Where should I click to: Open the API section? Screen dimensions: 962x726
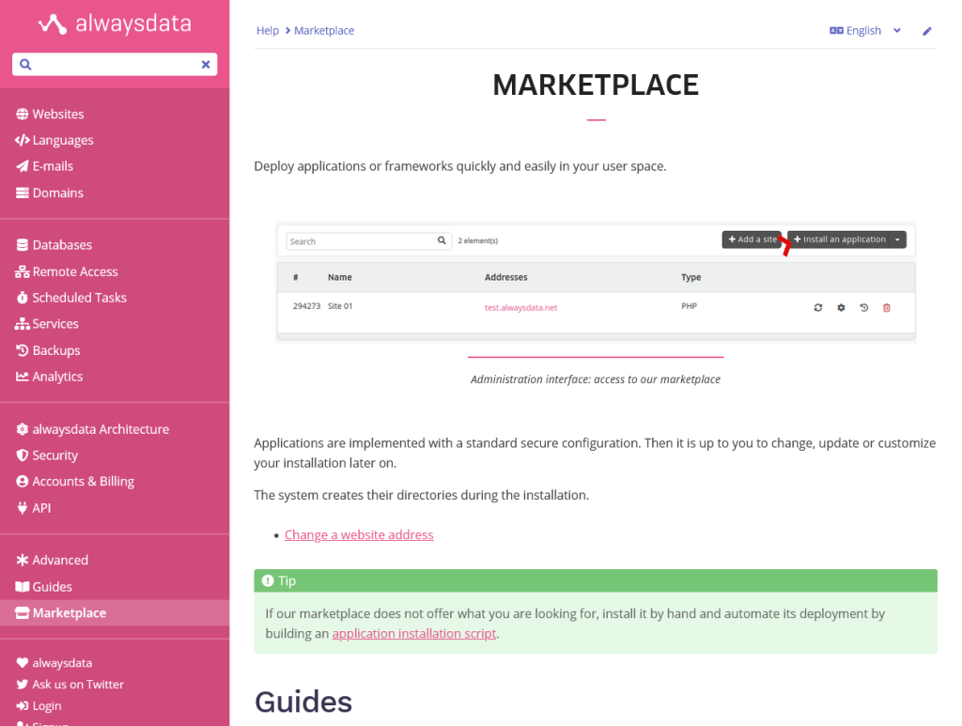tap(41, 507)
